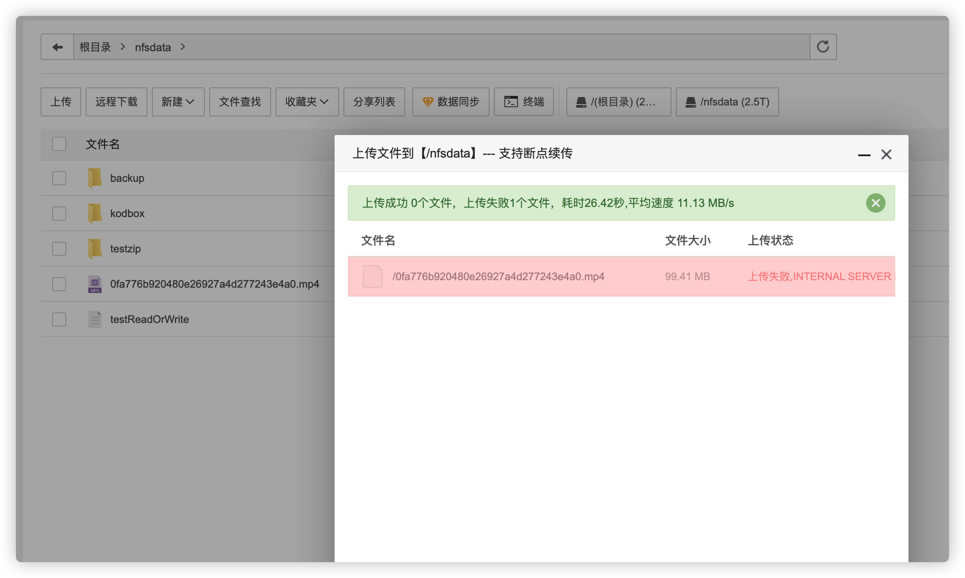Check the backup folder checkbox
Screen dimensions: 965x578
coord(59,178)
